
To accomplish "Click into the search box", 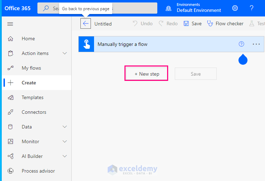I will pos(97,8).
